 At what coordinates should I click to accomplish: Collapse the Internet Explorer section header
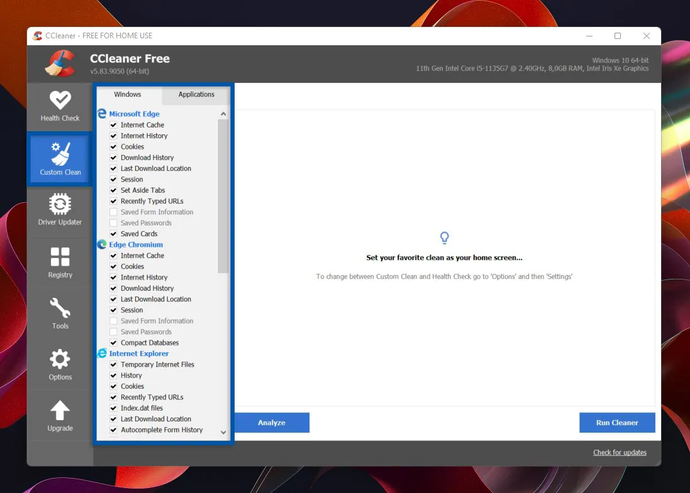138,354
